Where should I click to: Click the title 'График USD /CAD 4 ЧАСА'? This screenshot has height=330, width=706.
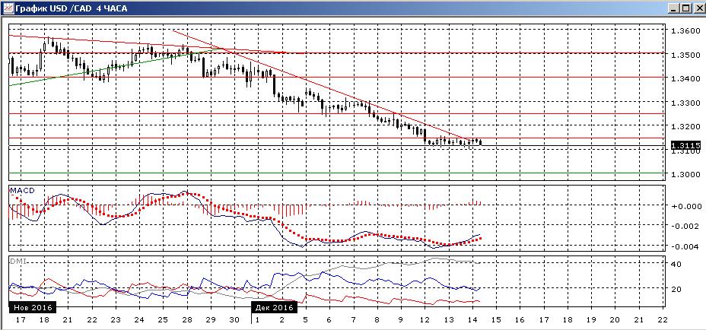tap(71, 8)
